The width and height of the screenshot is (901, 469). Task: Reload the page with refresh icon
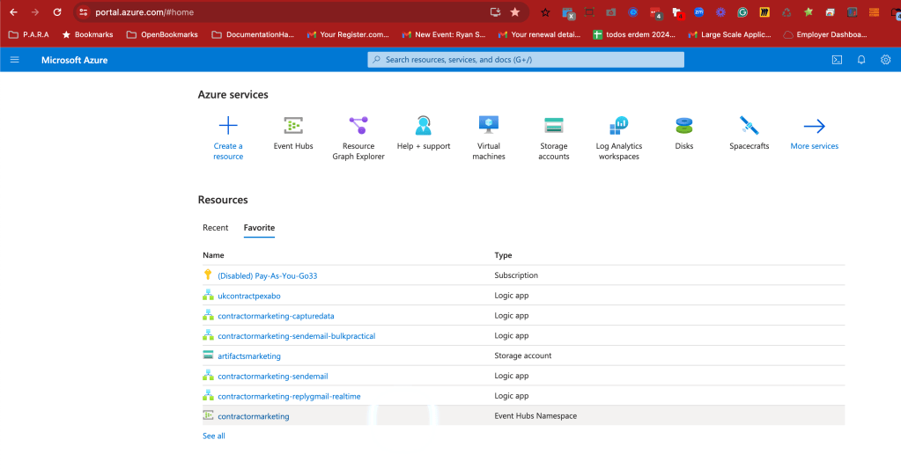57,12
